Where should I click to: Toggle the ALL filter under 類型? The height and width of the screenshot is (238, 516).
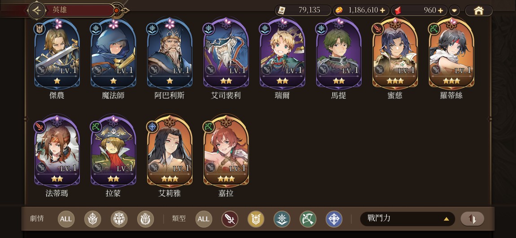pyautogui.click(x=203, y=219)
